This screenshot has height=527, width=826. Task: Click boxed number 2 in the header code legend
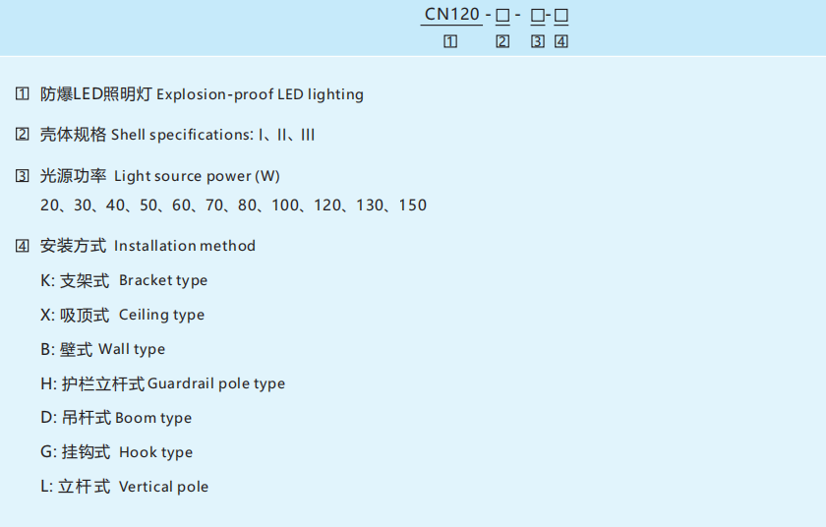click(502, 41)
